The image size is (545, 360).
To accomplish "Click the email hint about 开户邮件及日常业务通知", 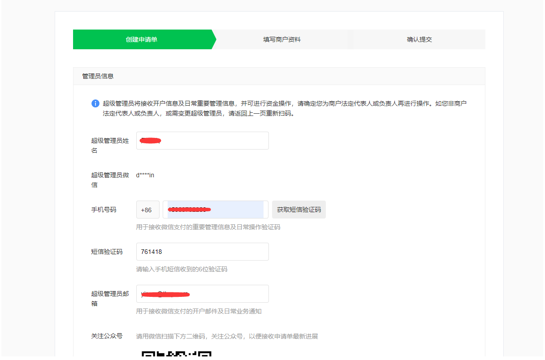I will pyautogui.click(x=199, y=311).
